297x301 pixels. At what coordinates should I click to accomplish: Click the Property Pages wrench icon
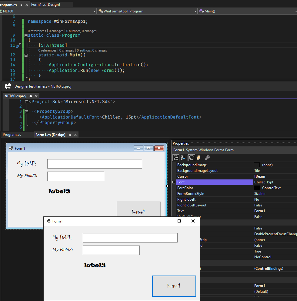[208, 158]
